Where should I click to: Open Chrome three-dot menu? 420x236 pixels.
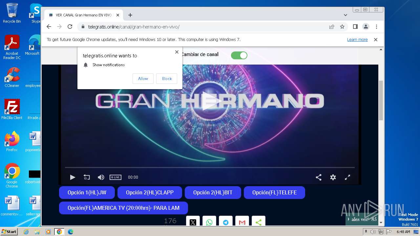376,27
